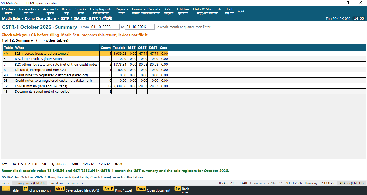Click the SGST column header
The image size is (367, 195).
(x=153, y=48)
